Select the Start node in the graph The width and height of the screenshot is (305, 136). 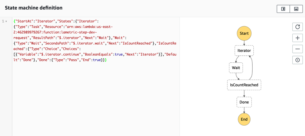pyautogui.click(x=244, y=33)
